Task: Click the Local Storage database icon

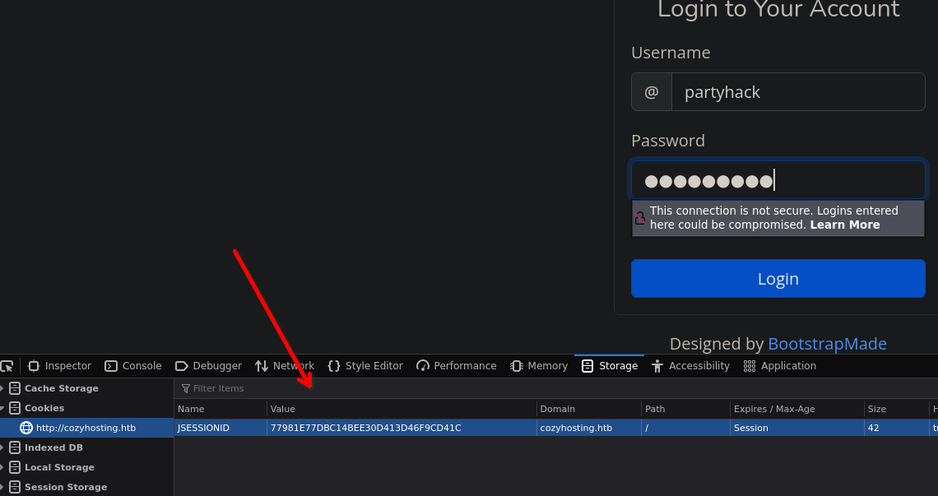Action: [x=15, y=467]
